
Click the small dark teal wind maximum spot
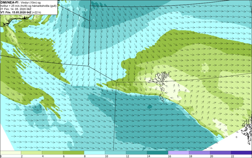point(150,107)
